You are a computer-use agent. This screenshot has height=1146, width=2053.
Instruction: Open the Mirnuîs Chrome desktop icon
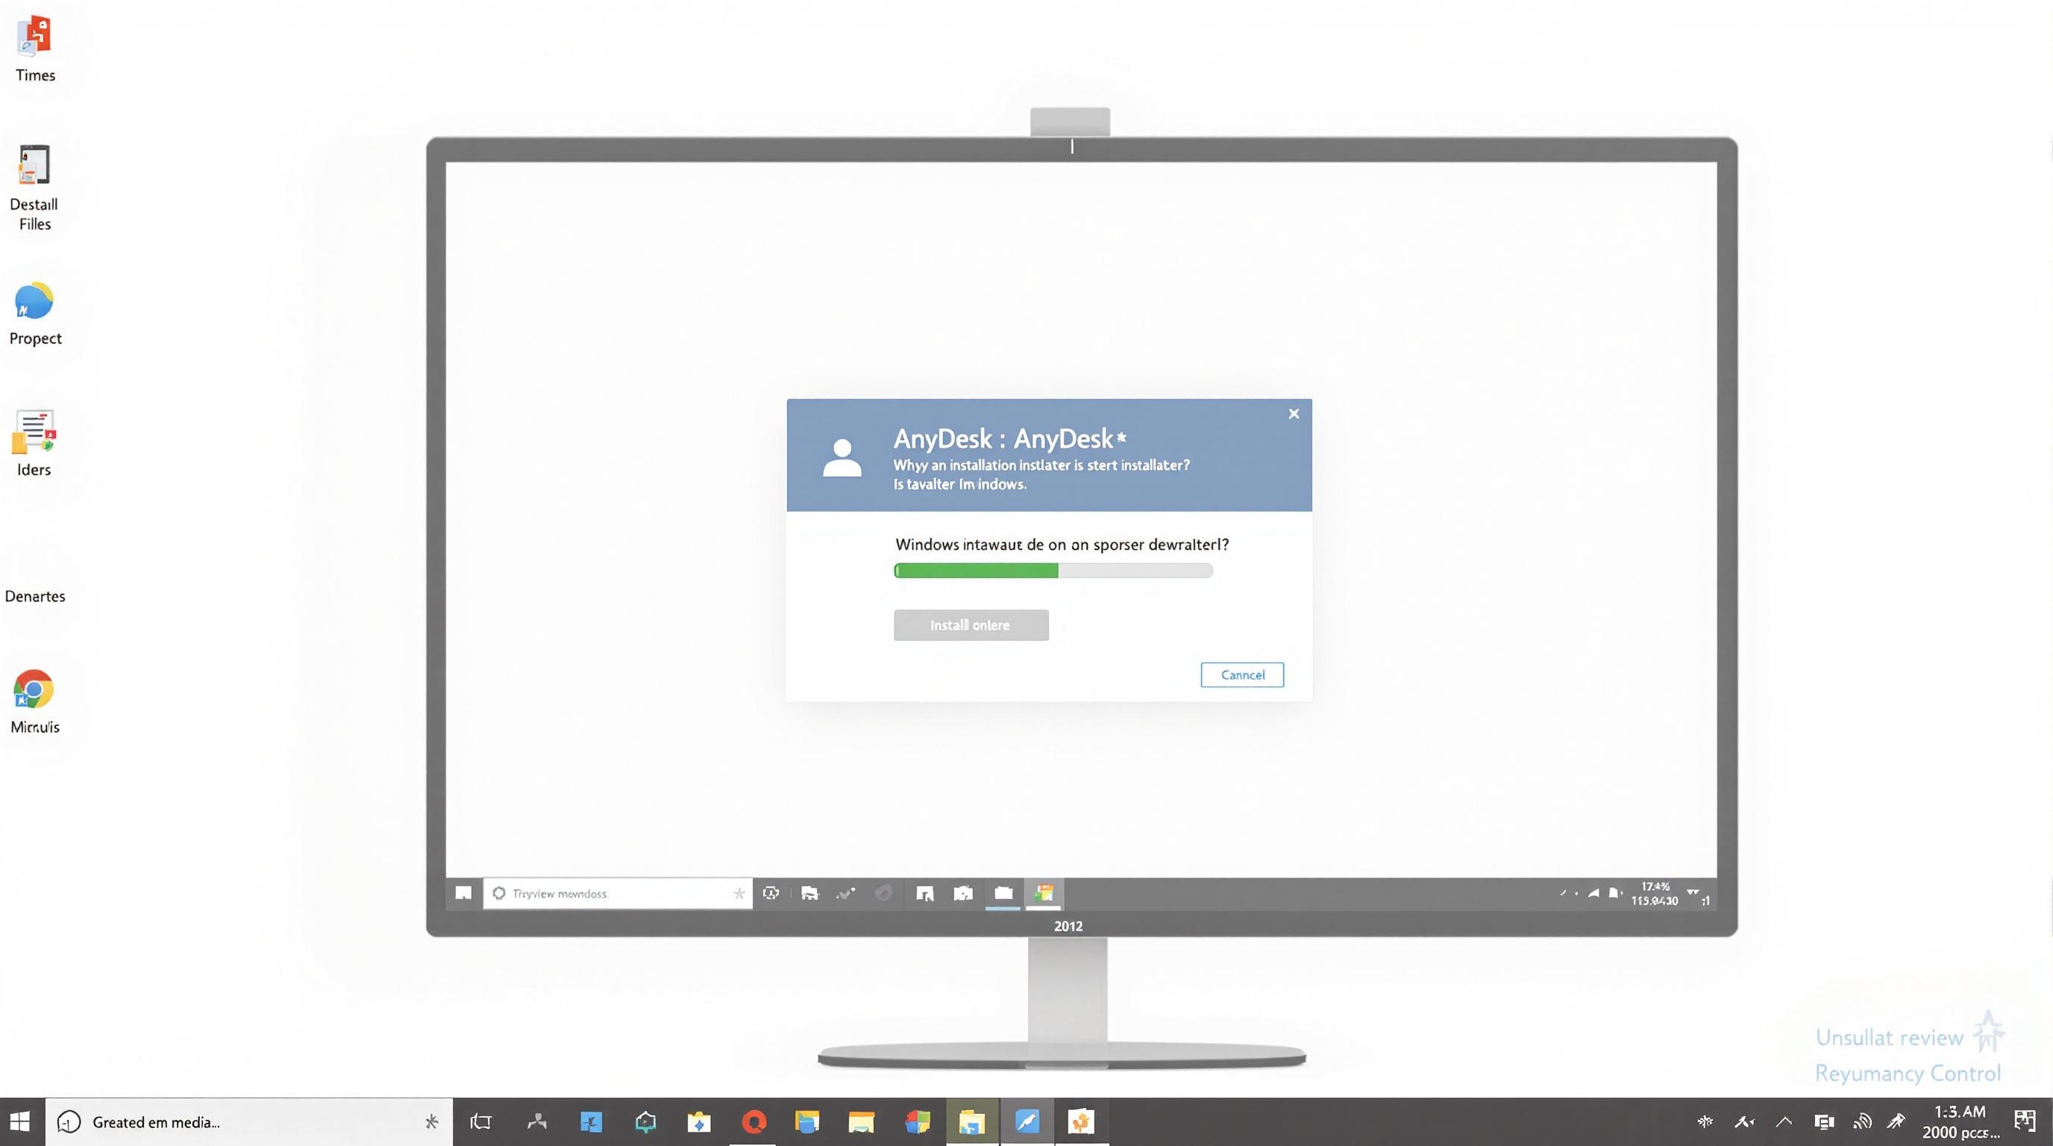[x=34, y=701]
